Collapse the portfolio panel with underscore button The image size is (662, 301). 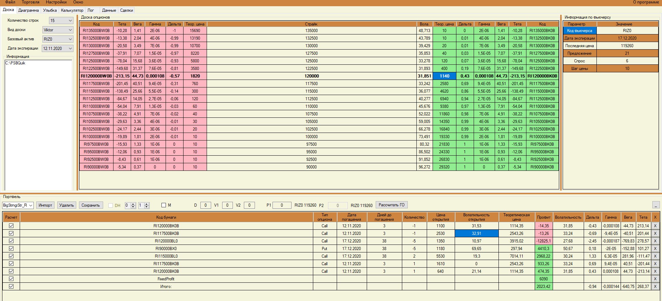click(x=656, y=205)
